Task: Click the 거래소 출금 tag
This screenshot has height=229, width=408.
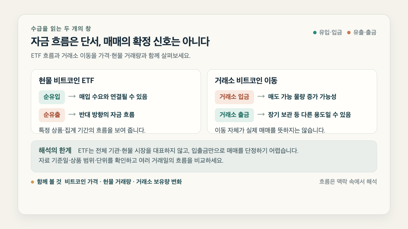Action: point(234,115)
